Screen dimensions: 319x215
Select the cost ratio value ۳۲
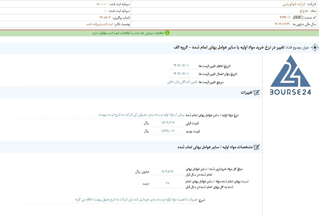click(168, 183)
